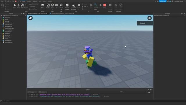Click the Collaborate button
The image size is (186, 105).
163,1
